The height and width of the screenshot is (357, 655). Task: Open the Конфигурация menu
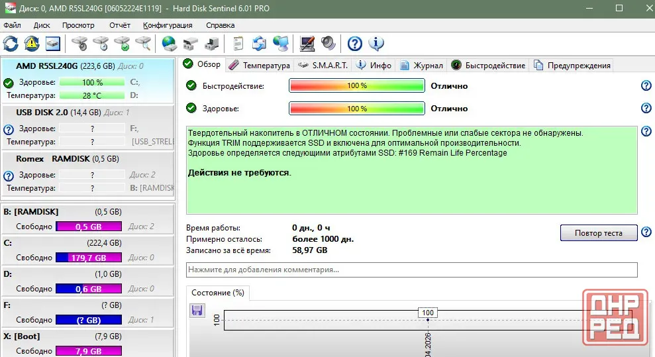coord(168,25)
